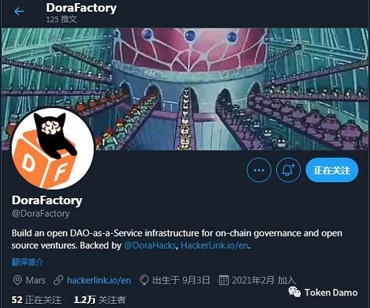View the 1.2万 关注者 followers list
370x308 pixels.
(x=100, y=300)
